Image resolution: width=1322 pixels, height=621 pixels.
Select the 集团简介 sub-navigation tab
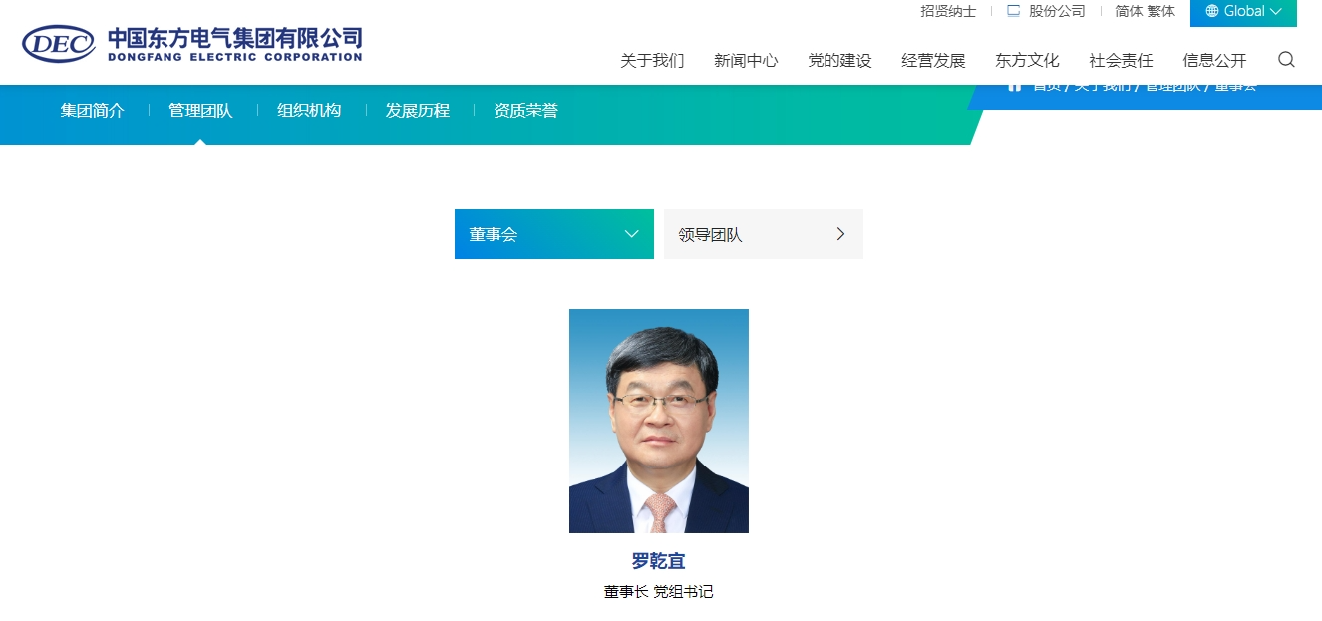click(92, 110)
